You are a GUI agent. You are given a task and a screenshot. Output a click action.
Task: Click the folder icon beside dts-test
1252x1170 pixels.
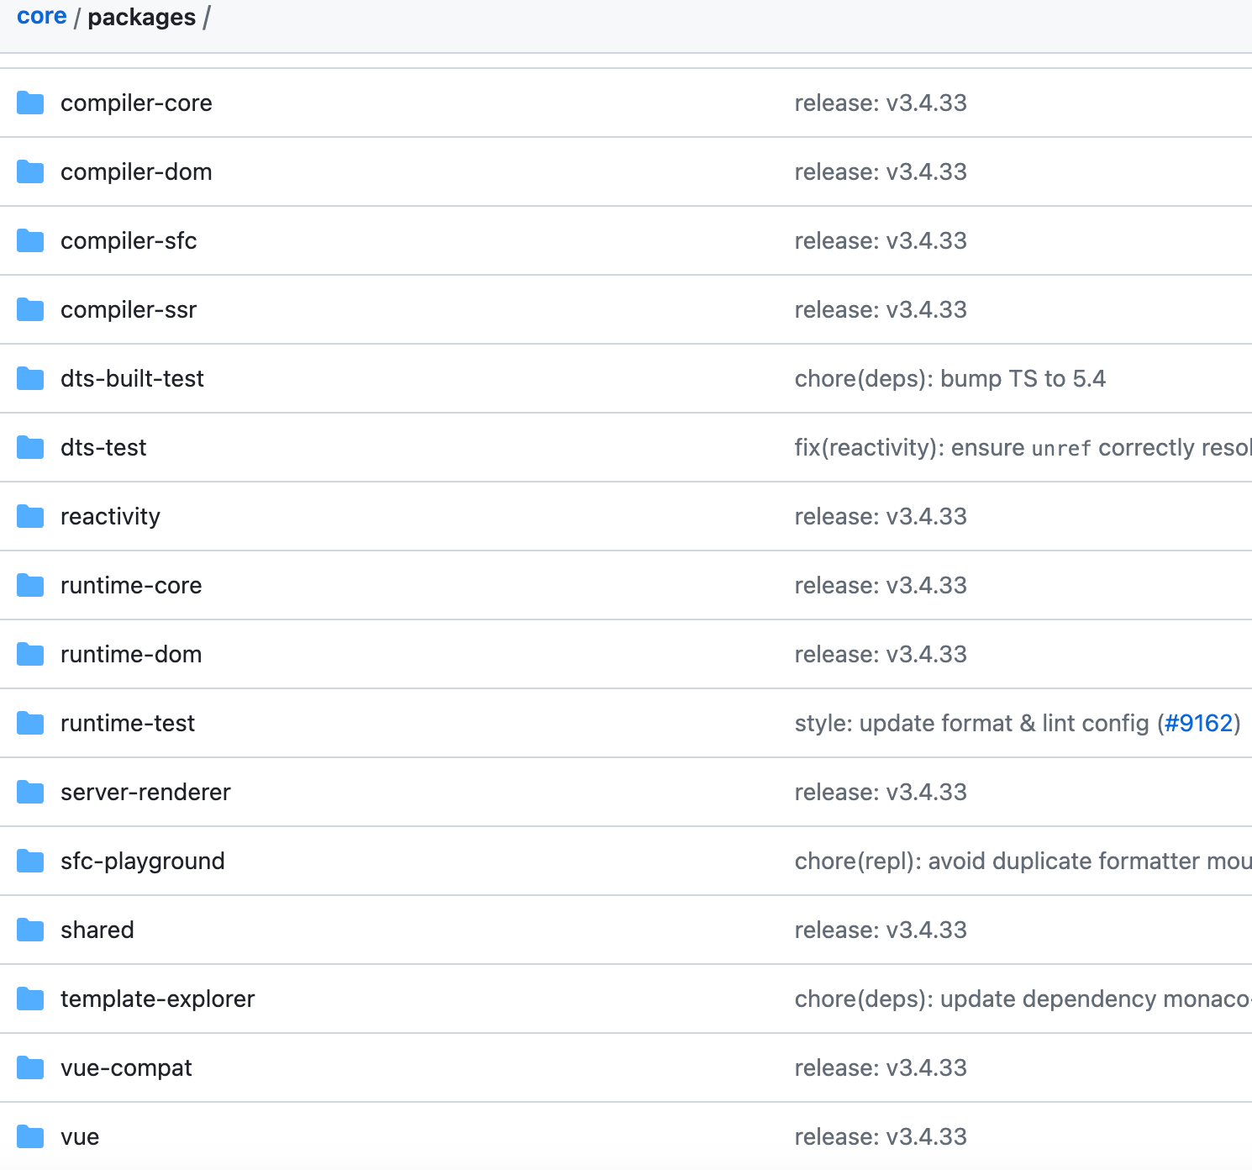pos(30,448)
